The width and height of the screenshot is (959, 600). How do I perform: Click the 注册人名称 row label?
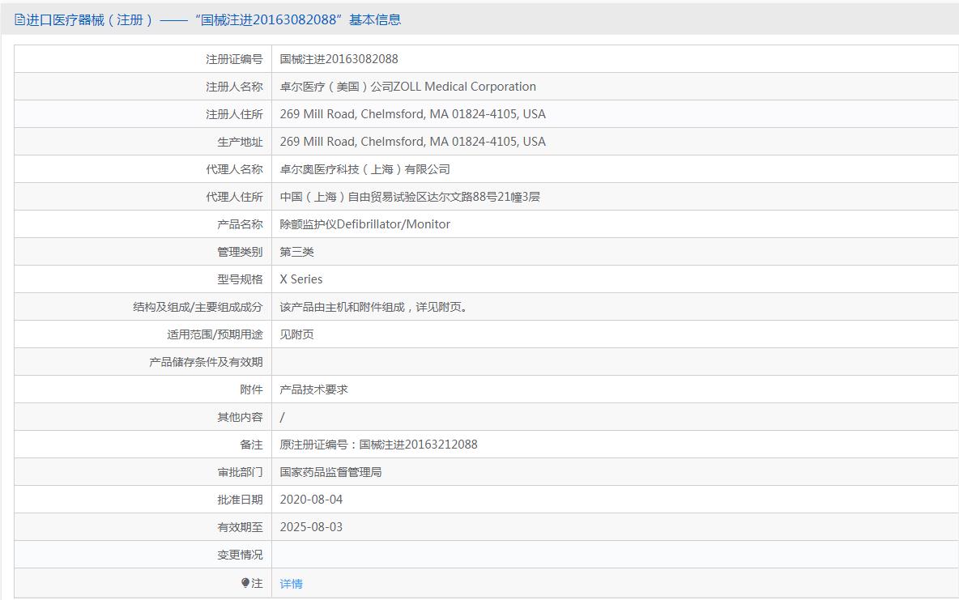pos(234,87)
